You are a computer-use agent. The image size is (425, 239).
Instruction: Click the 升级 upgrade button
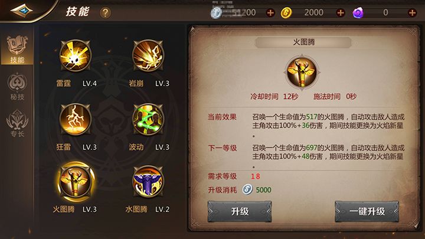[x=240, y=211]
